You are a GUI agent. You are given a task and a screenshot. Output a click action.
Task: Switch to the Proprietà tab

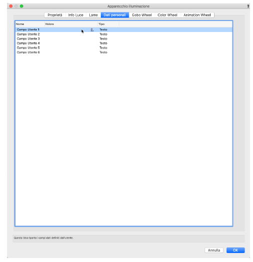click(x=55, y=15)
